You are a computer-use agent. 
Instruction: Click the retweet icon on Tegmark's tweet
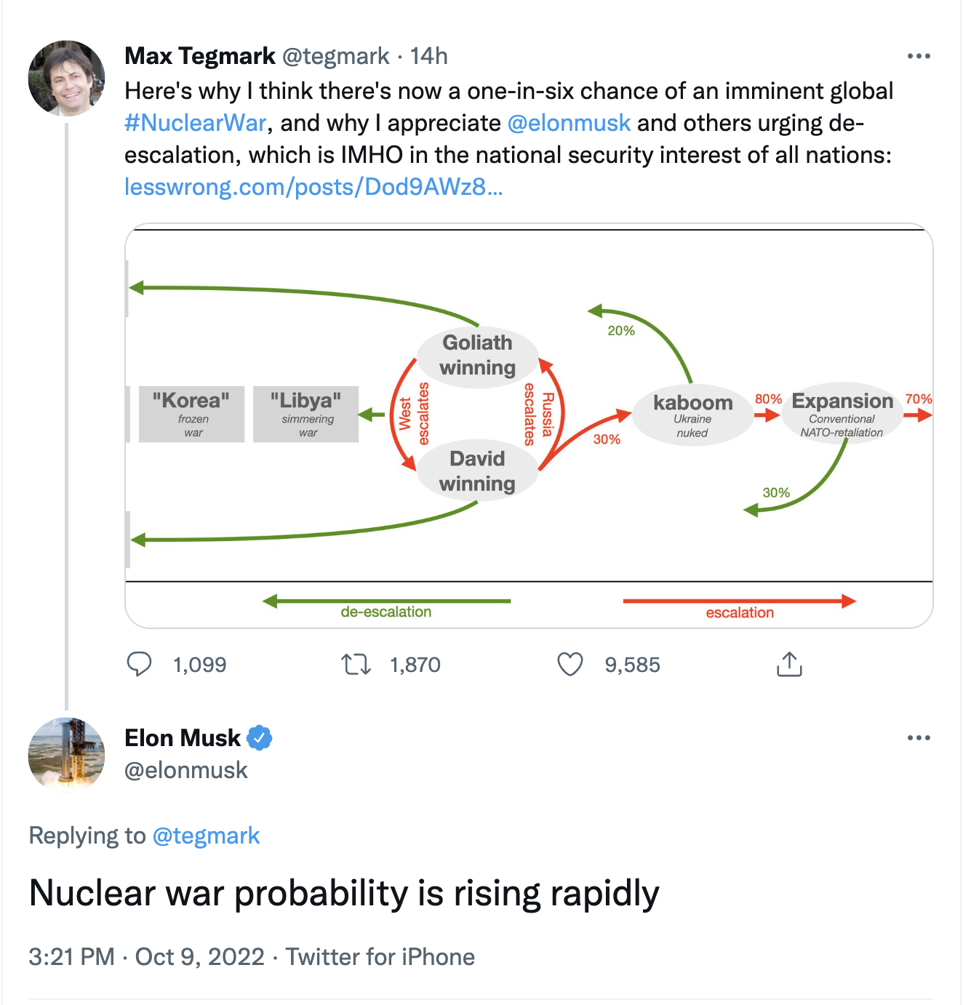tap(356, 664)
